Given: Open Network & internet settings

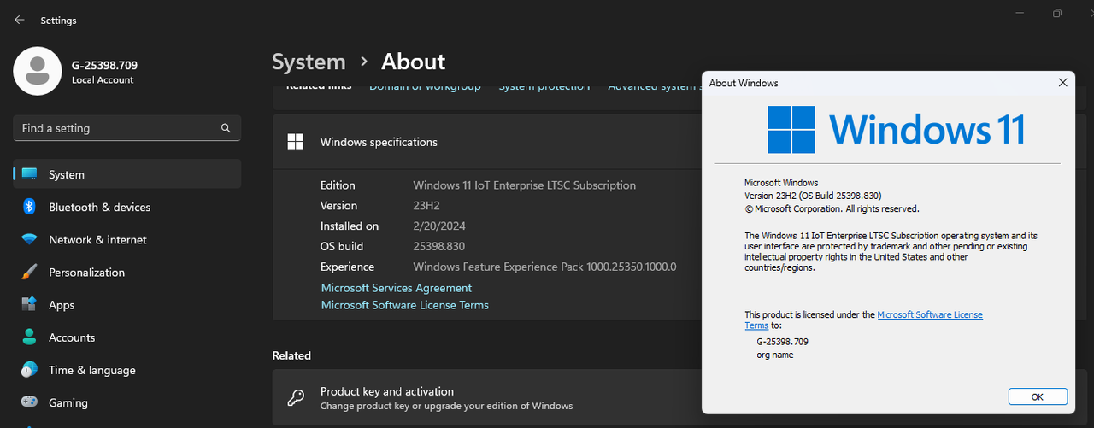Looking at the screenshot, I should point(127,239).
